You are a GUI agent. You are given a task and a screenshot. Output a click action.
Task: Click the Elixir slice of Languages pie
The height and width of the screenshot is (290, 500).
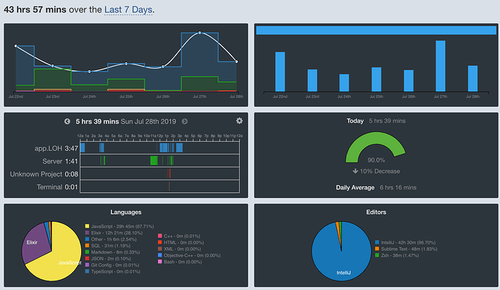(x=35, y=242)
